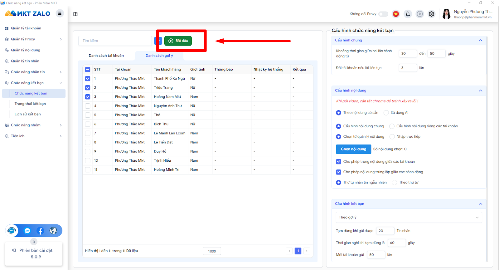Check the checkbox for row 11
Screen dimensions: 499x270
pyautogui.click(x=88, y=170)
